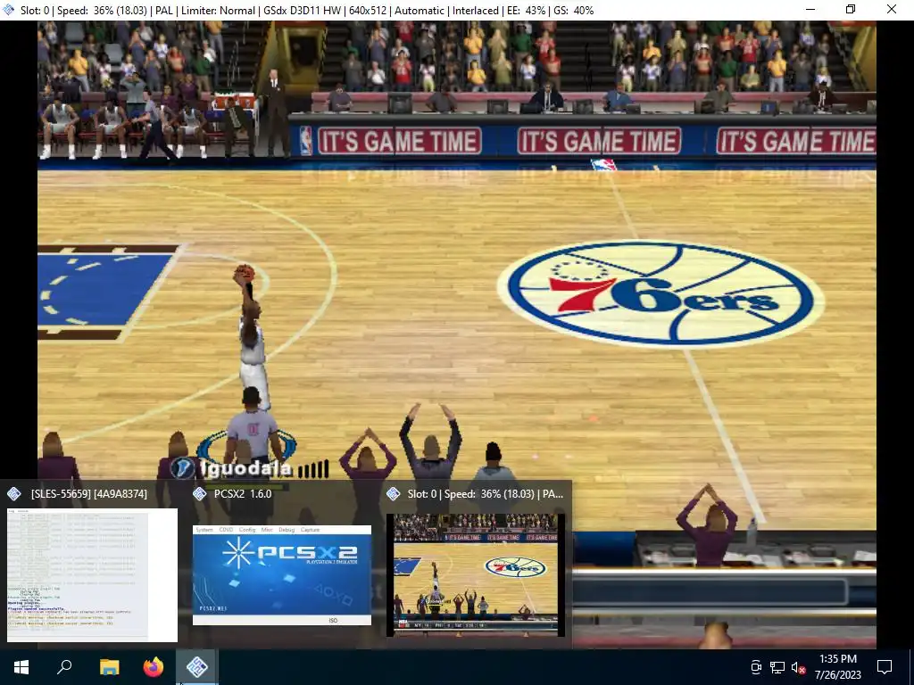Click the PCSX2 1.6.0 preview title
Viewport: 914px width, 685px height.
point(243,494)
